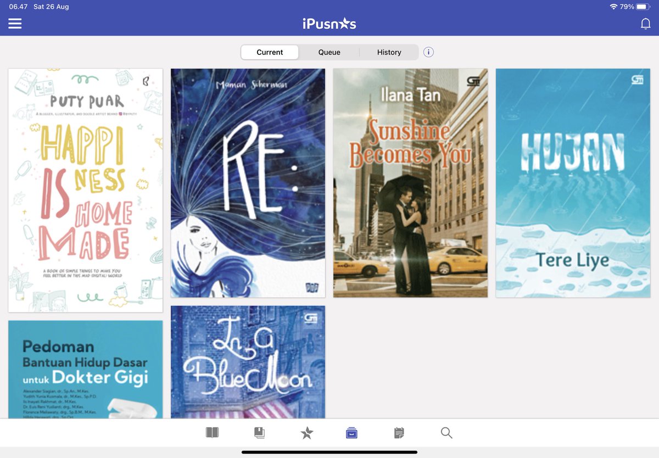The image size is (659, 458).
Task: Switch to the Queue tab
Action: coord(329,52)
